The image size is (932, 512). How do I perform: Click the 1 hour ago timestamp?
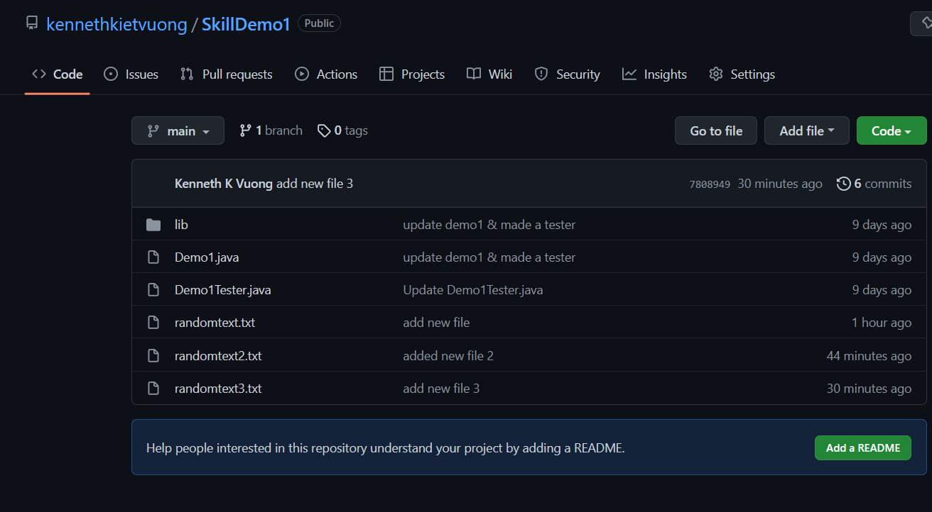tap(882, 323)
